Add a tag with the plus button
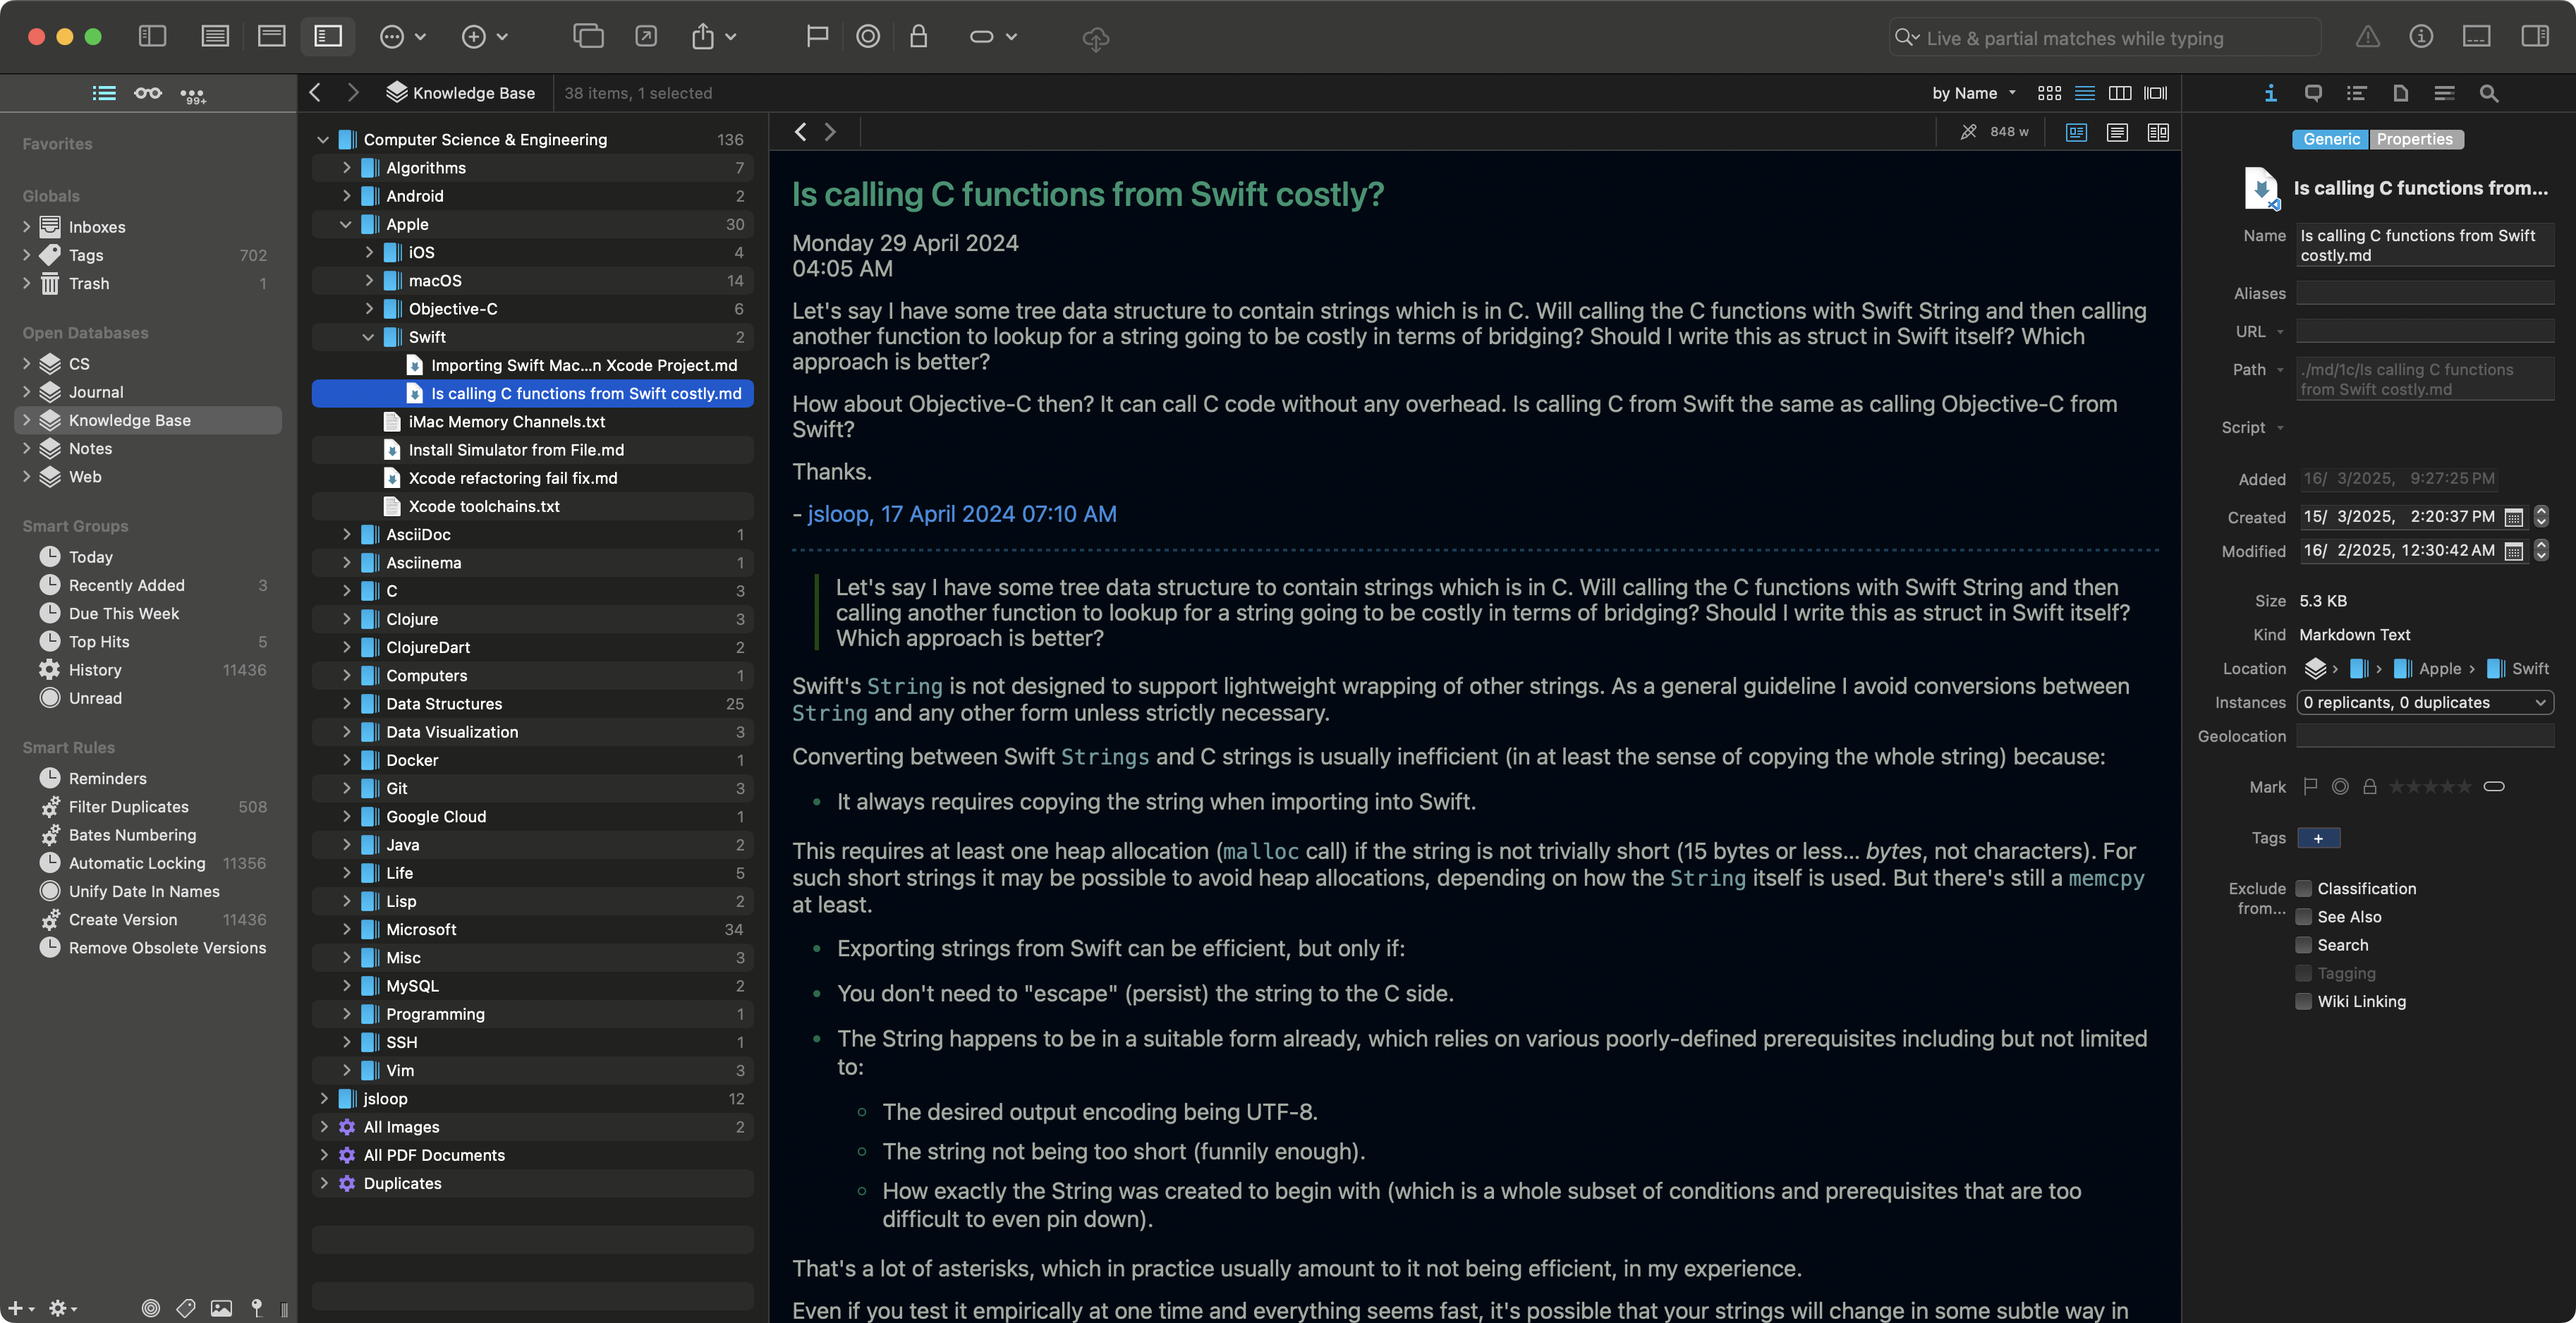This screenshot has height=1323, width=2576. pyautogui.click(x=2319, y=838)
